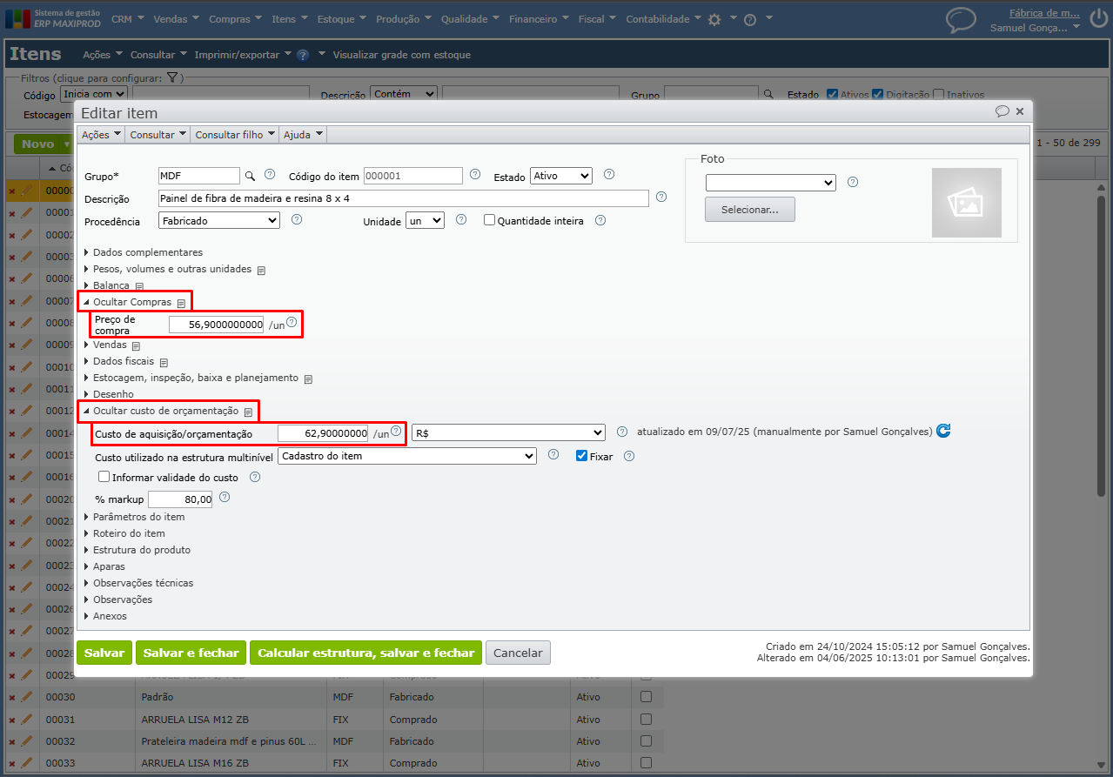Check row checkbox for Prateleira madeira mdf

click(647, 741)
